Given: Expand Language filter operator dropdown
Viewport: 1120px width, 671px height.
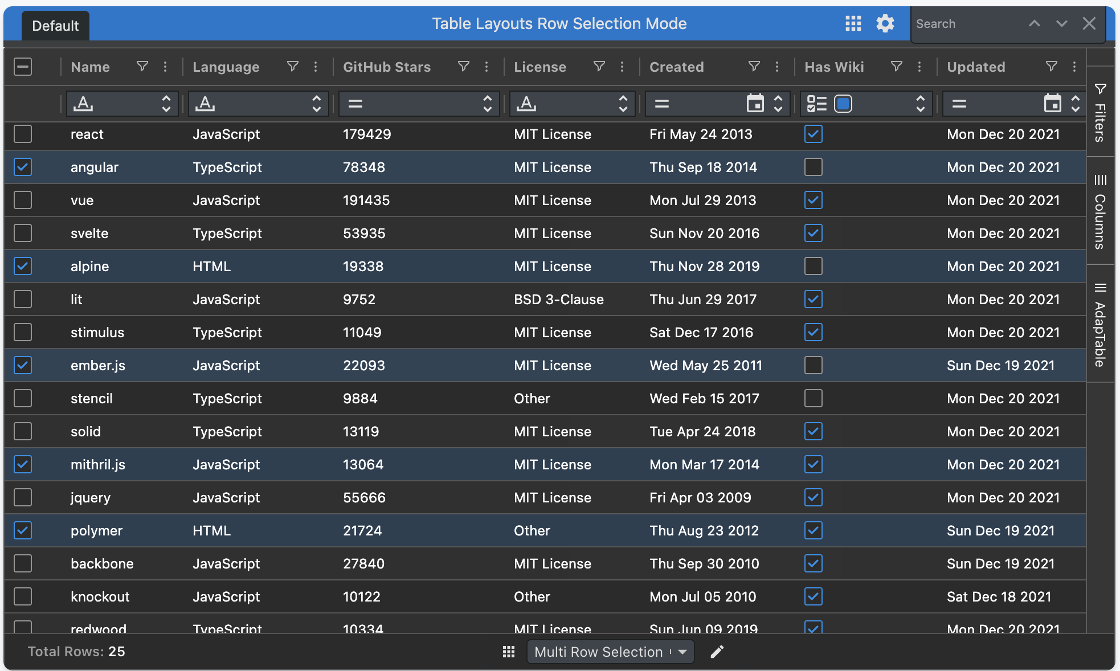Looking at the screenshot, I should click(316, 104).
